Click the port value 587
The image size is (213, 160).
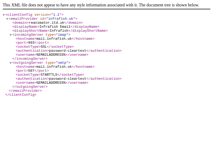(31, 71)
